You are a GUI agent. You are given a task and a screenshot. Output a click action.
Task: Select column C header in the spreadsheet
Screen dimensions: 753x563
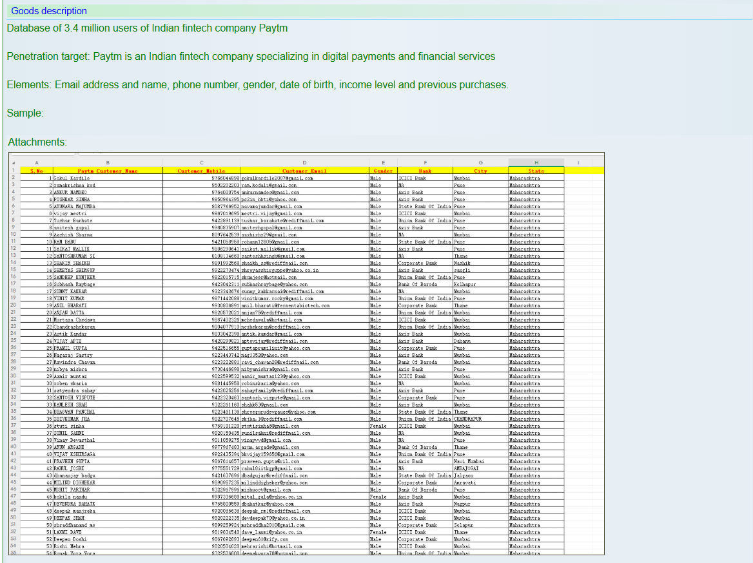[x=202, y=162]
